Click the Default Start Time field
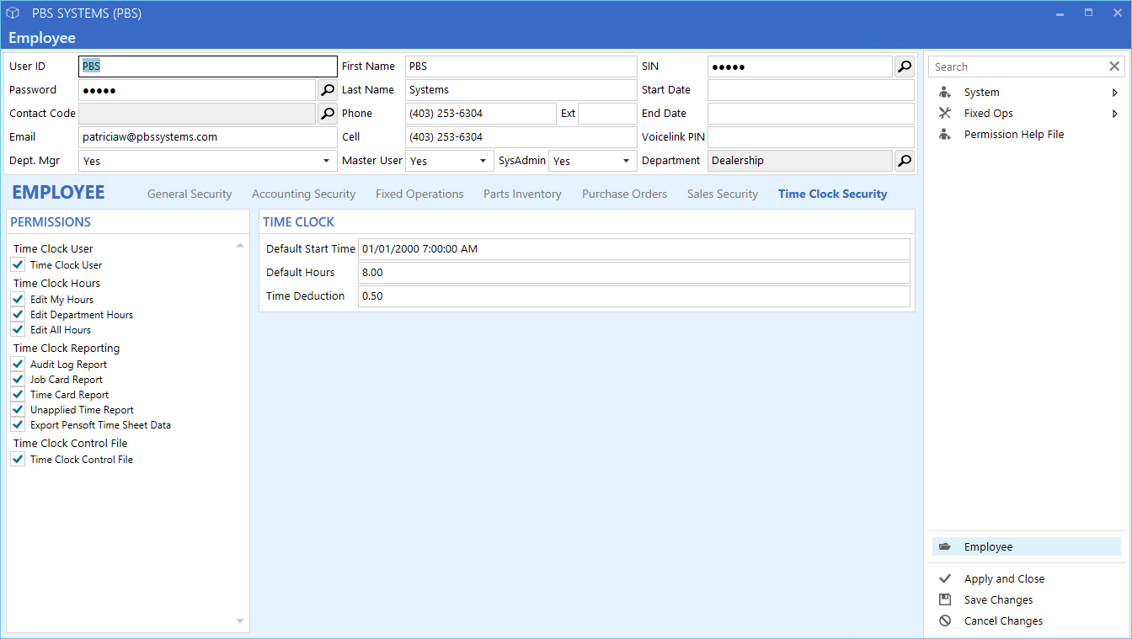The image size is (1132, 639). 634,249
